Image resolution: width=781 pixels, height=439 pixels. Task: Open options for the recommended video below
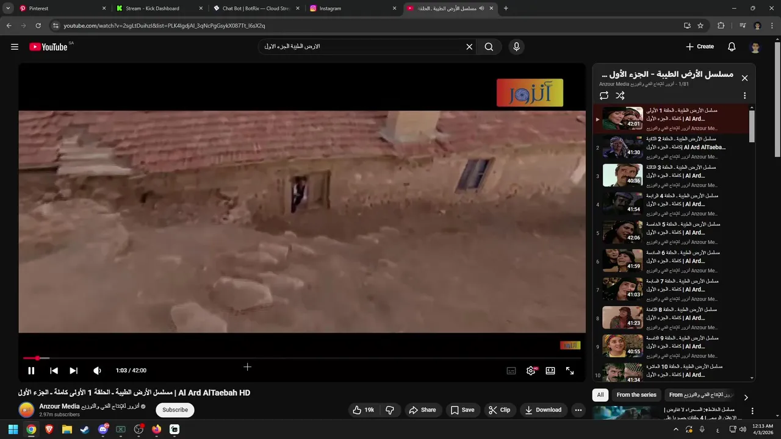tap(752, 411)
